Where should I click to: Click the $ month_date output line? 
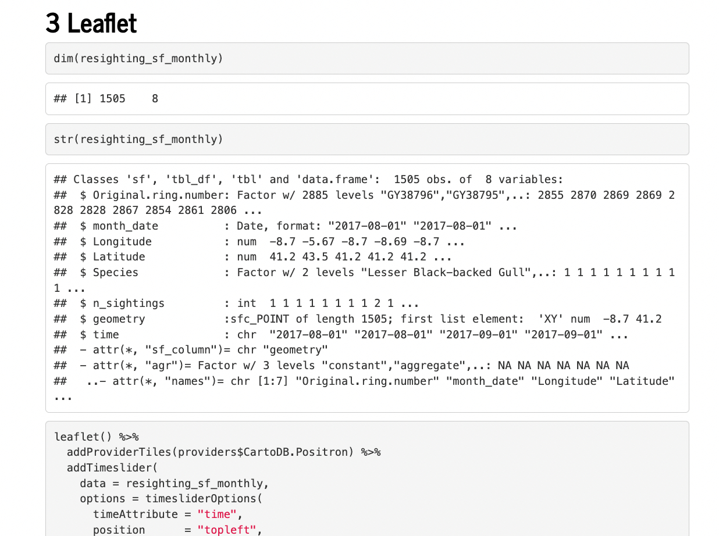click(x=285, y=226)
